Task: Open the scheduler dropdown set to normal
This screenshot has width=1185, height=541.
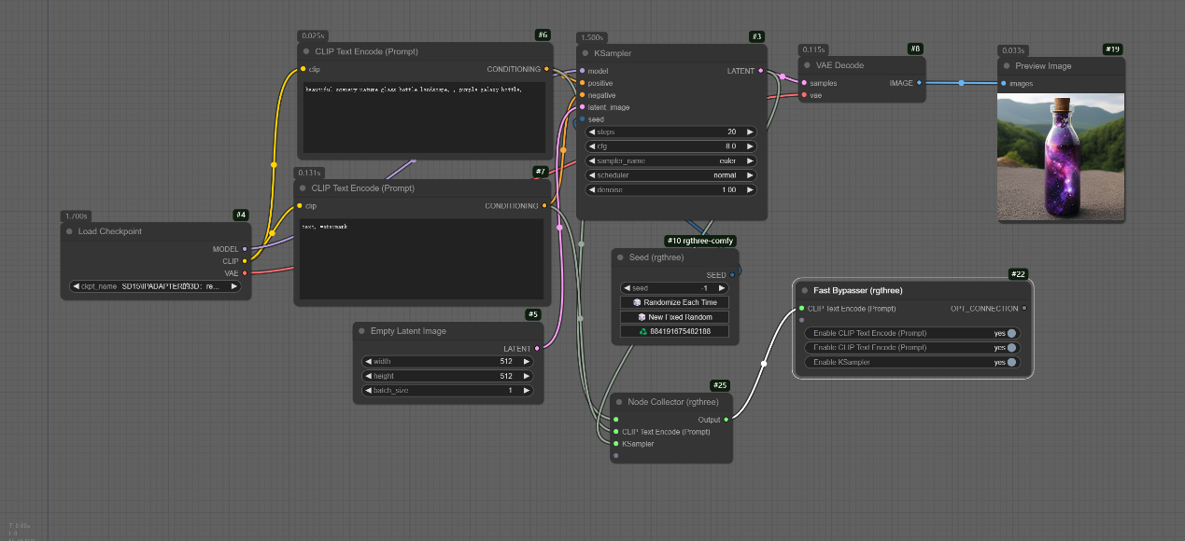Action: 670,175
